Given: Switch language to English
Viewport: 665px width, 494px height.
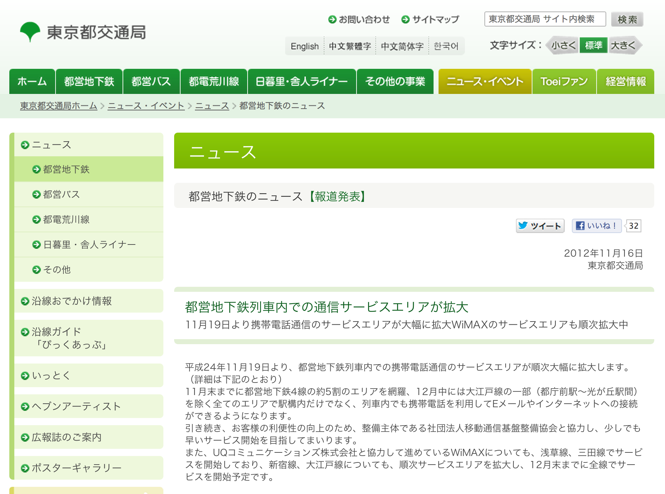Looking at the screenshot, I should click(305, 46).
